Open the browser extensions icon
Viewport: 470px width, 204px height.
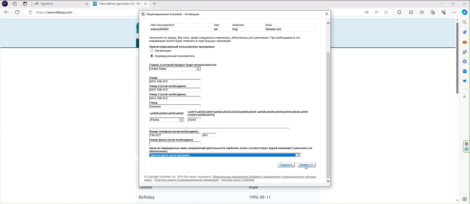[x=400, y=12]
